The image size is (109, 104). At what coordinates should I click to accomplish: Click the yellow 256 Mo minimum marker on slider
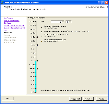37,69
